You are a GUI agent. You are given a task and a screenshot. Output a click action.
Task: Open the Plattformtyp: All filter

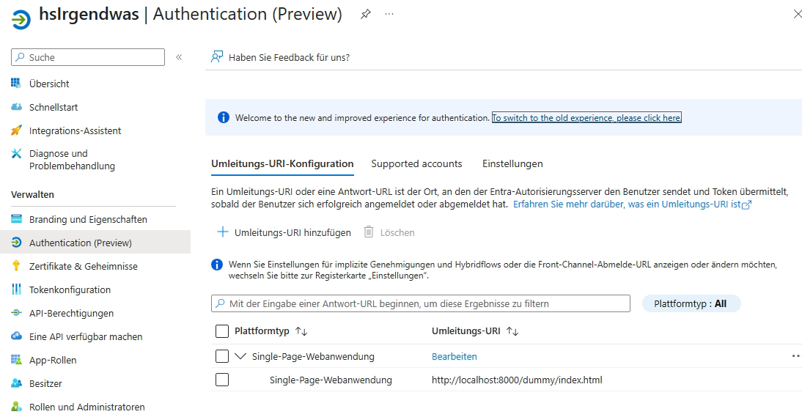[691, 303]
